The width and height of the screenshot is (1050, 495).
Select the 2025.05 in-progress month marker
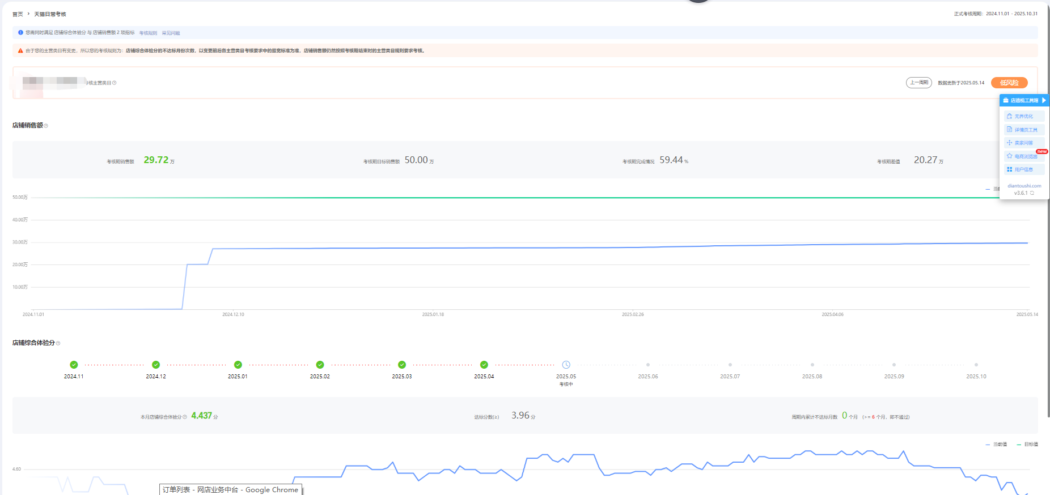566,365
